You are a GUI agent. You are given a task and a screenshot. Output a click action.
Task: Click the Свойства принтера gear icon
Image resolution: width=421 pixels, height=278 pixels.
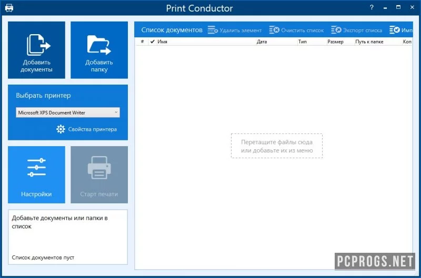pos(61,129)
